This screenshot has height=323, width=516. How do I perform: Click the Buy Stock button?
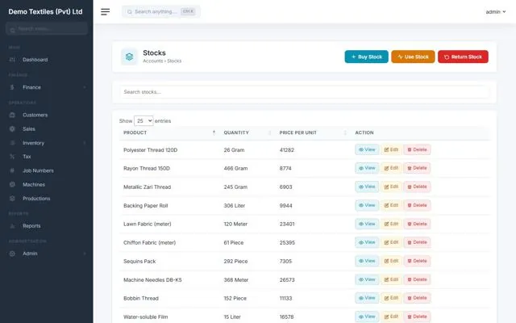tap(367, 57)
